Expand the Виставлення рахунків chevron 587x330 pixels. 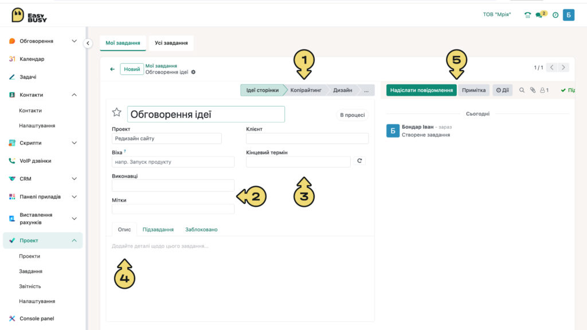pyautogui.click(x=74, y=218)
